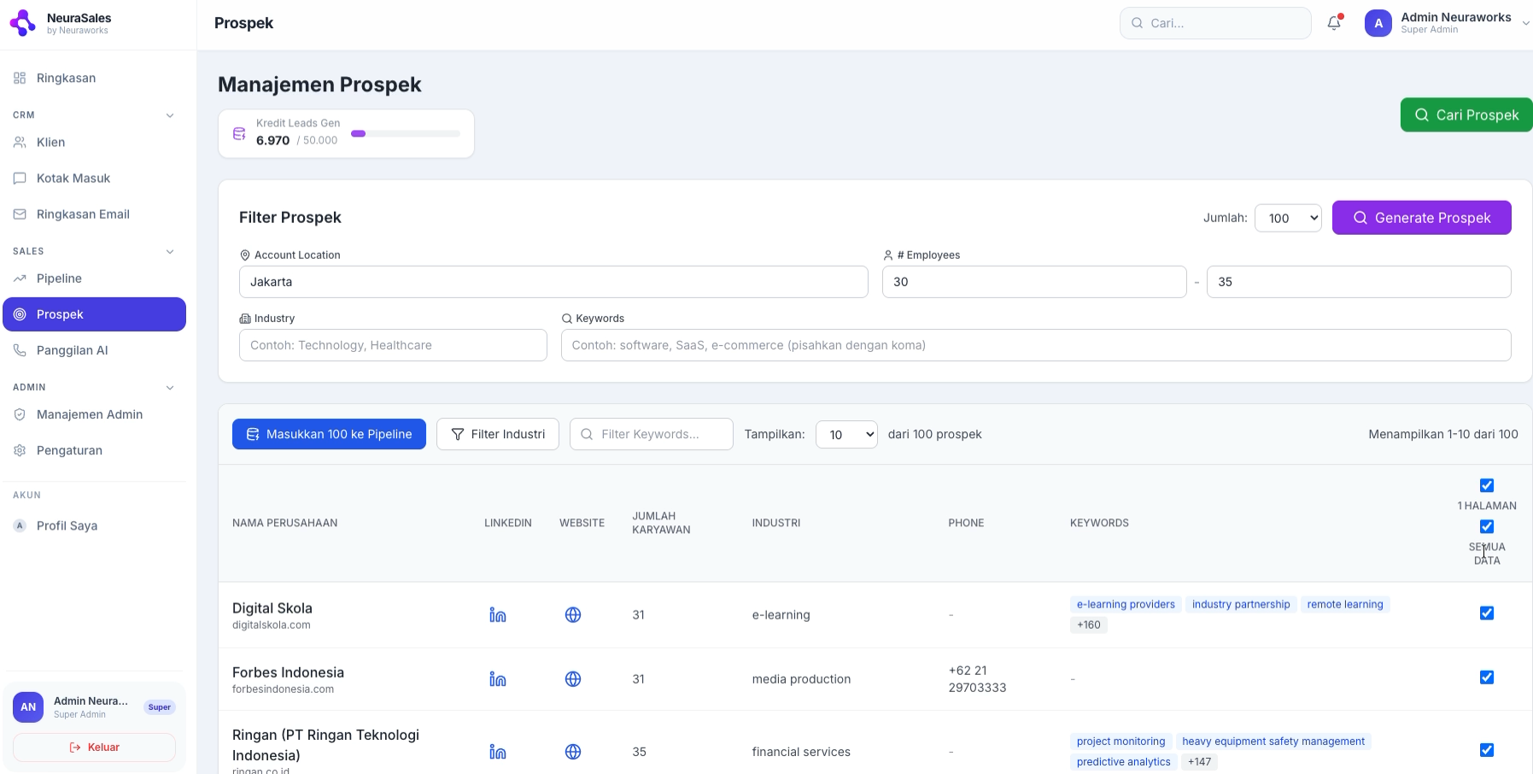
Task: Click the green Cari Prospek button
Action: click(x=1466, y=115)
